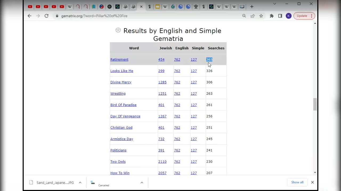Go back to the previous page
The height and width of the screenshot is (191, 341).
30,16
